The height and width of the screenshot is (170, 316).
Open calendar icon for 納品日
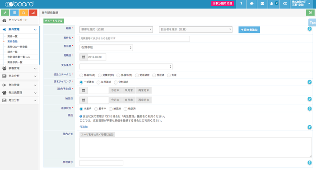84,100
